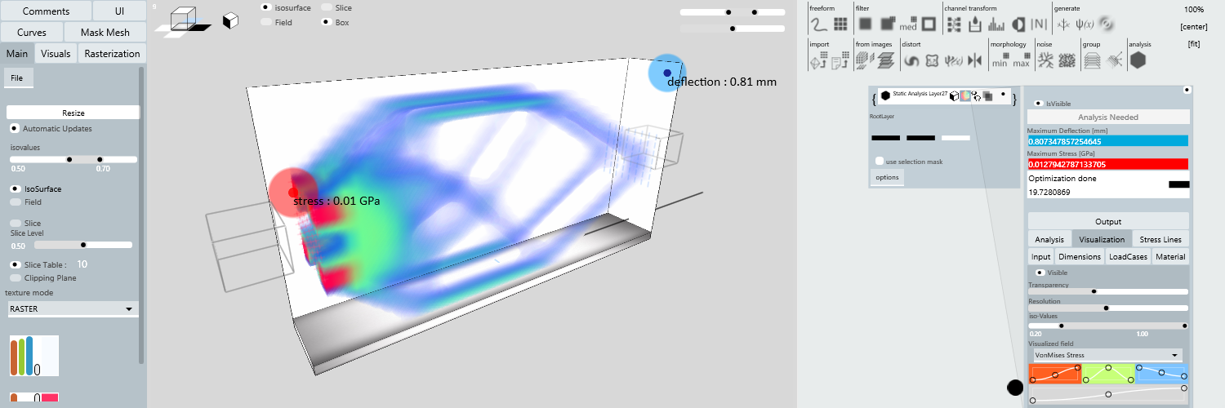Click the Slice Level slider

(x=82, y=244)
